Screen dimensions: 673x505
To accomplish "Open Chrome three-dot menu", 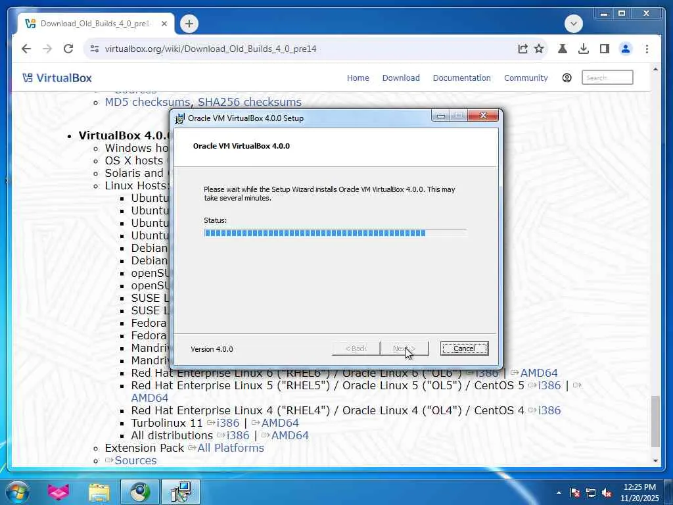I will pos(647,49).
